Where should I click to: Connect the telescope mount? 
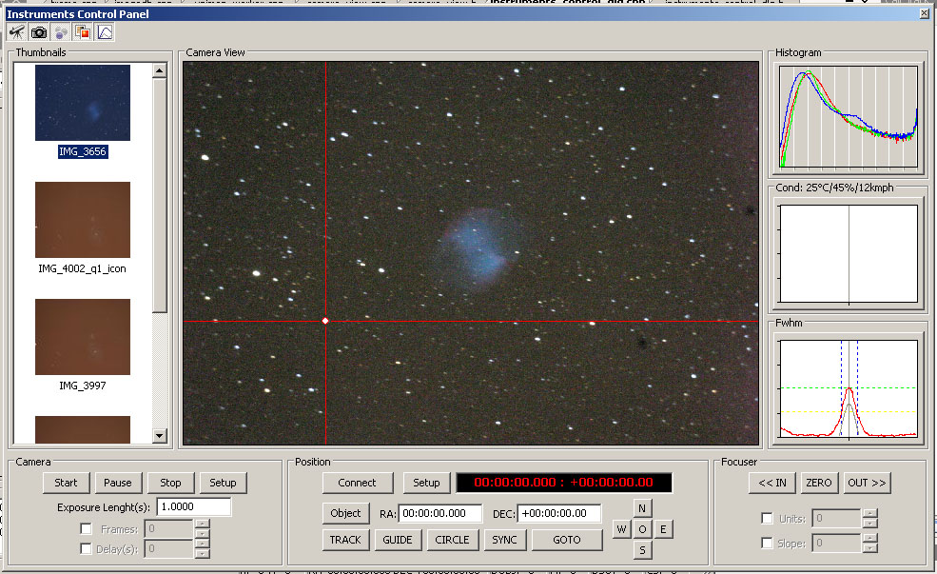pyautogui.click(x=357, y=483)
